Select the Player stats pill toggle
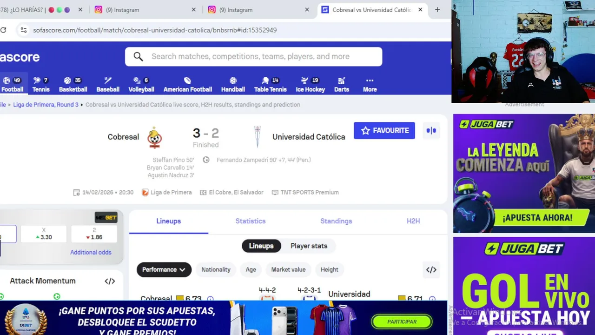This screenshot has height=335, width=595. (x=309, y=246)
